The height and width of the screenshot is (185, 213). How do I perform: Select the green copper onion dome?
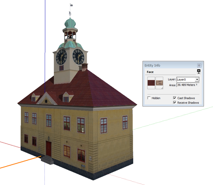[70, 24]
